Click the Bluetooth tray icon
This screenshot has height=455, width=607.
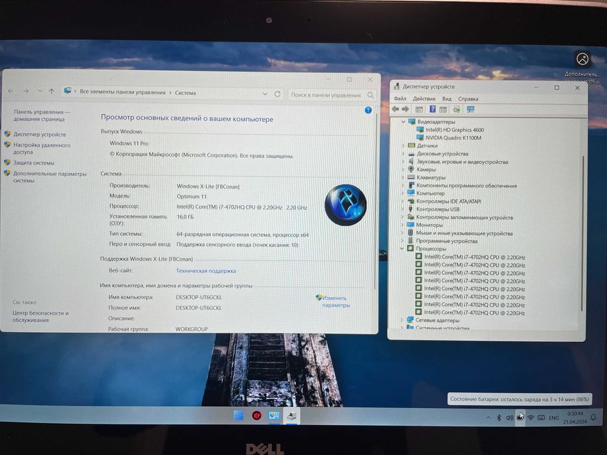coord(499,417)
